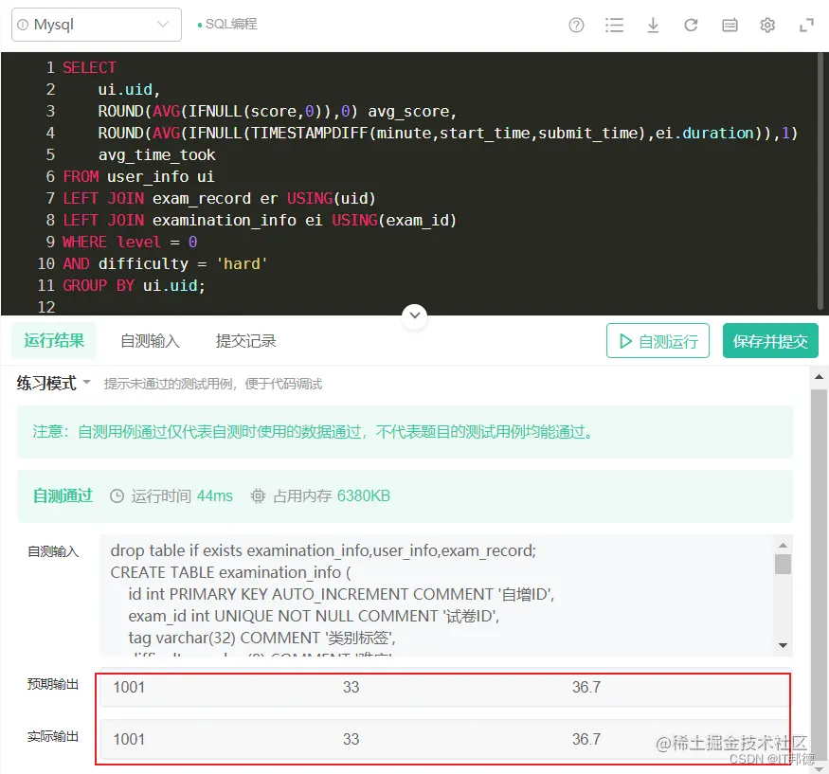Image resolution: width=829 pixels, height=774 pixels.
Task: Click the 44ms run time value
Action: pos(215,495)
